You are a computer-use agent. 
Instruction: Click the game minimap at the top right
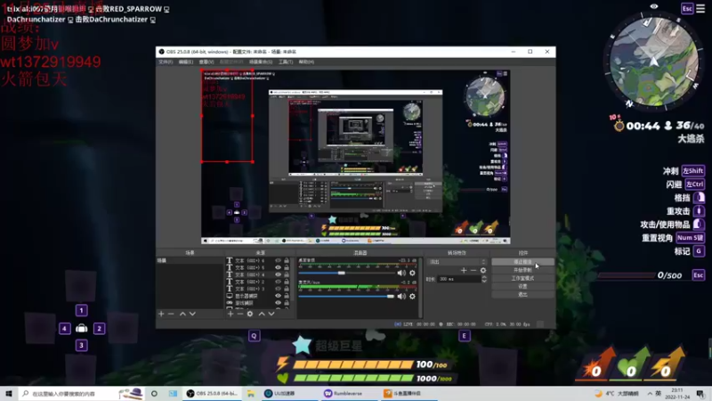point(653,61)
